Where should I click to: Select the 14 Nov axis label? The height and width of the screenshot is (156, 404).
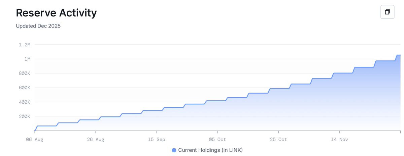click(339, 139)
